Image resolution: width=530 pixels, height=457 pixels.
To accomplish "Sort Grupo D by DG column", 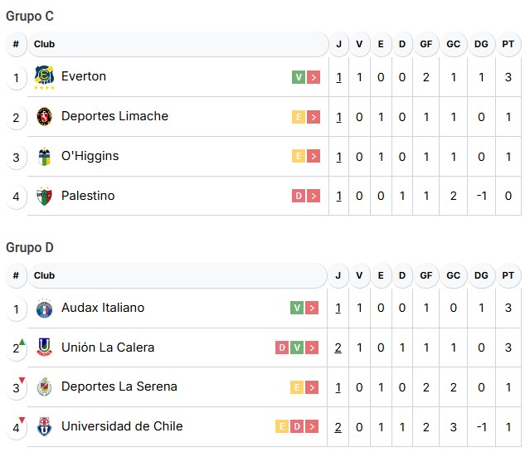I will (x=481, y=275).
